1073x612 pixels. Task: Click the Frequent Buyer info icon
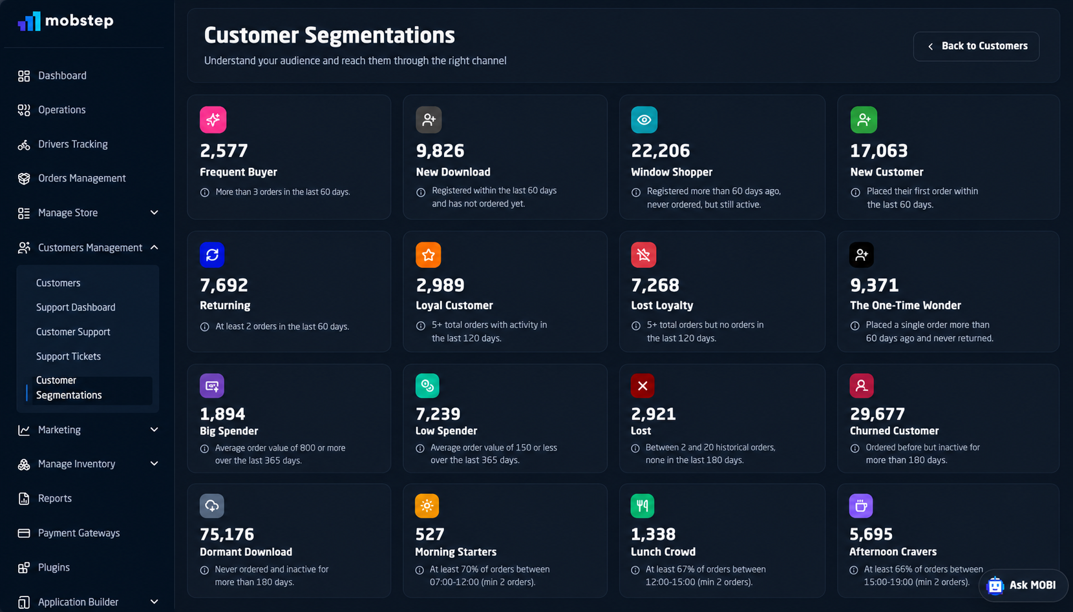click(x=205, y=192)
